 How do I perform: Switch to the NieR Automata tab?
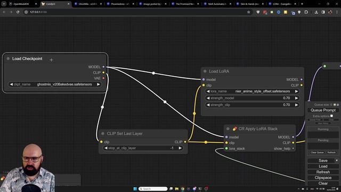pyautogui.click(x=218, y=4)
